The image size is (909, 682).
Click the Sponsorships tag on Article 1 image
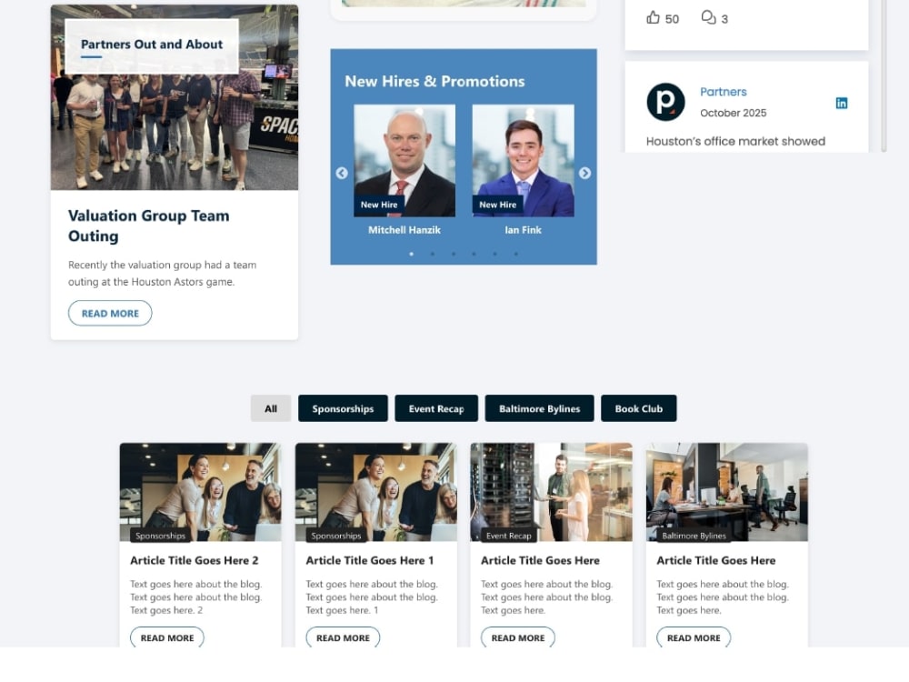click(336, 536)
